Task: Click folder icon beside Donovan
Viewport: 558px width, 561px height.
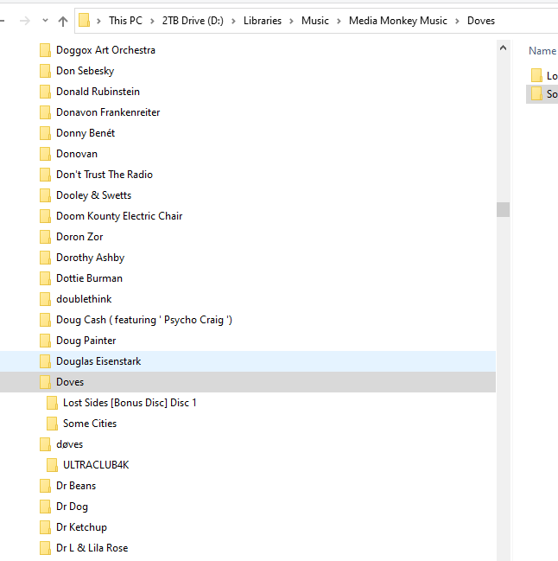Action: point(45,154)
